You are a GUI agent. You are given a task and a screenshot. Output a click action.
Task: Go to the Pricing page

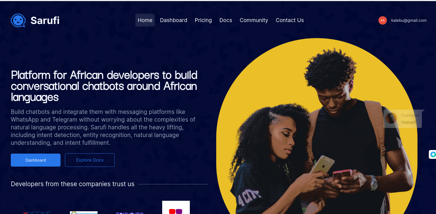(x=203, y=20)
